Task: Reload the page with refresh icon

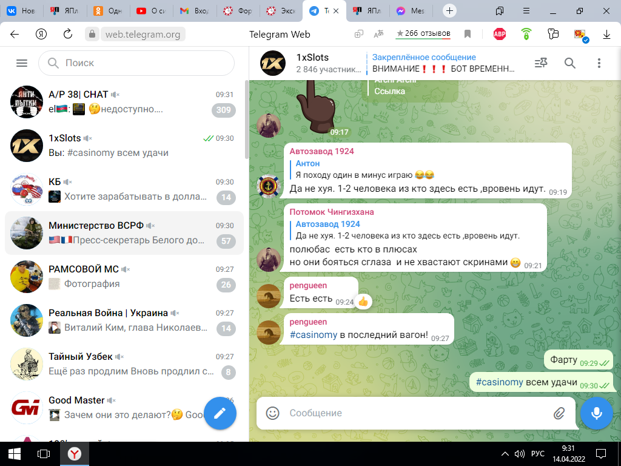Action: point(68,34)
